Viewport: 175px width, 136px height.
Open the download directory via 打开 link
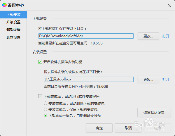click(x=166, y=36)
